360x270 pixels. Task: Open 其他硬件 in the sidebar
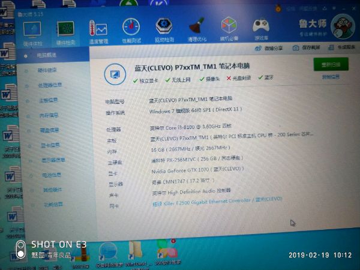pos(53,190)
